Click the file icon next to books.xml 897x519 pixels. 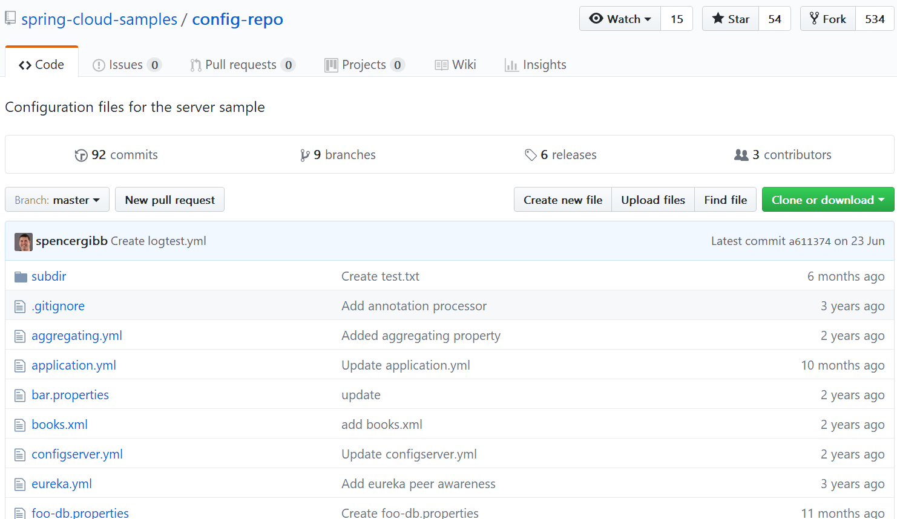tap(20, 425)
